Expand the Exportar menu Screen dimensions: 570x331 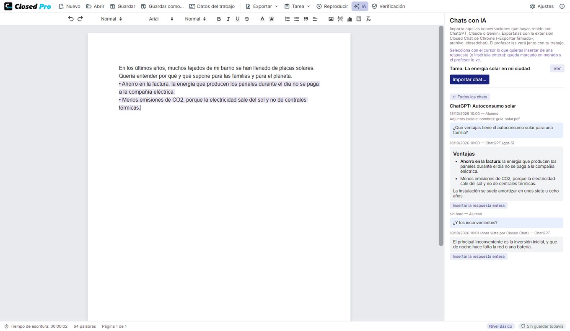[x=262, y=6]
